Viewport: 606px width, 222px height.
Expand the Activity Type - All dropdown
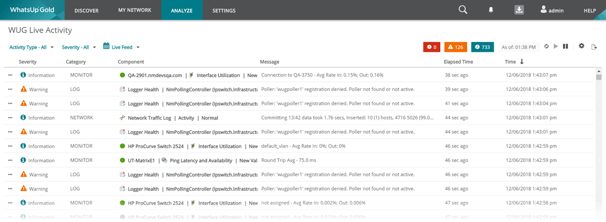(x=31, y=47)
